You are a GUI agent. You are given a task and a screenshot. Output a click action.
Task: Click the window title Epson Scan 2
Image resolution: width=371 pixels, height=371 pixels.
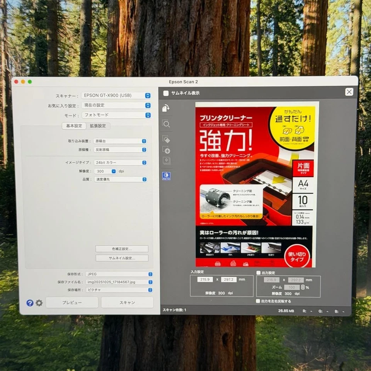(183, 82)
